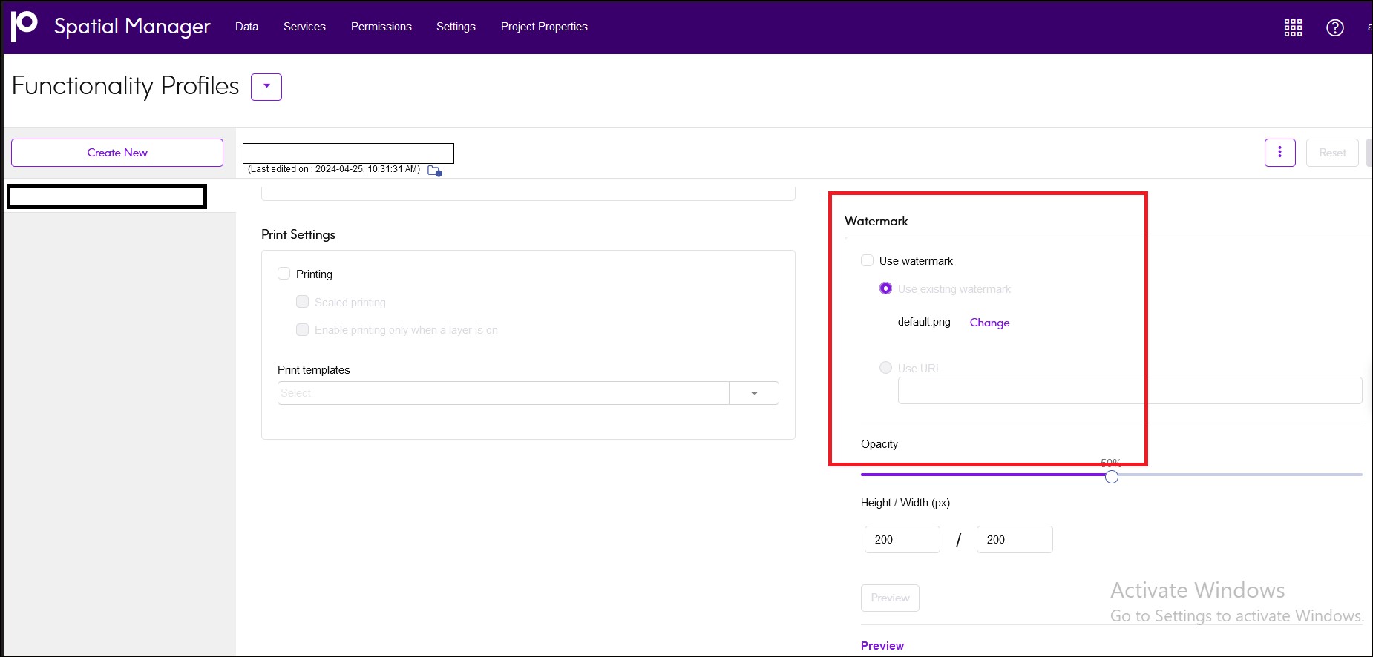The height and width of the screenshot is (657, 1373).
Task: Click the watermark height input field
Action: pyautogui.click(x=902, y=540)
